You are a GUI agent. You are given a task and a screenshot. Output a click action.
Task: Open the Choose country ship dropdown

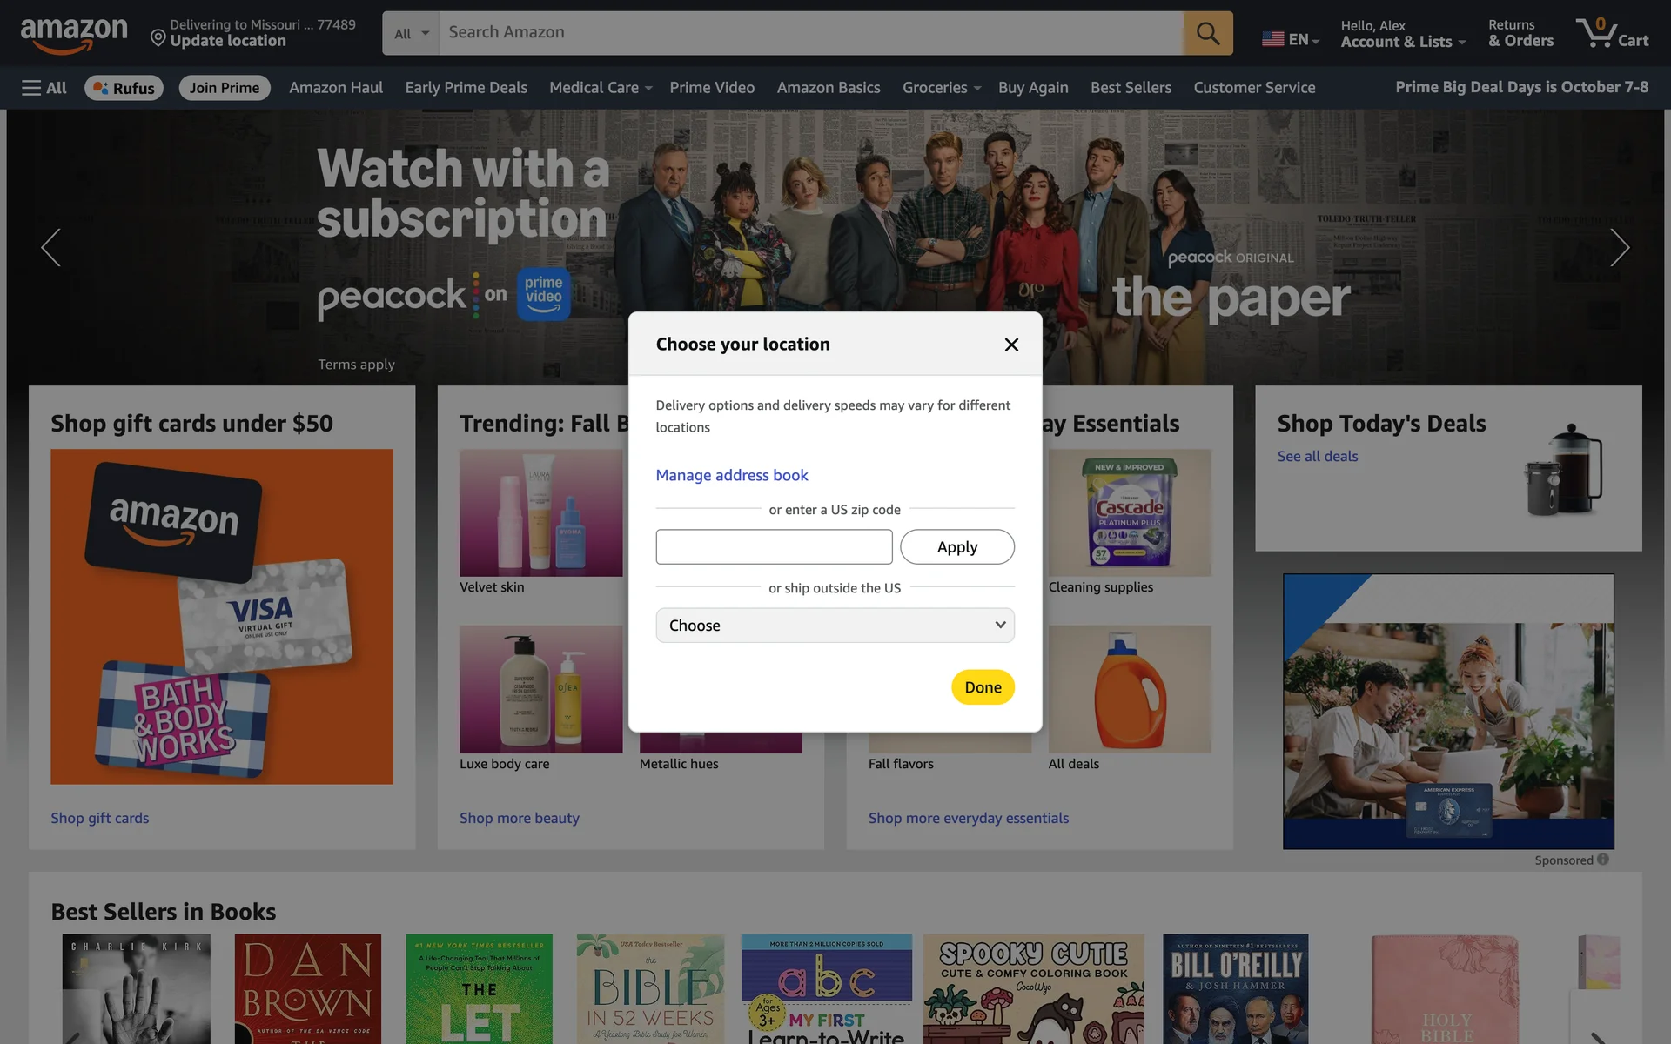click(x=835, y=626)
